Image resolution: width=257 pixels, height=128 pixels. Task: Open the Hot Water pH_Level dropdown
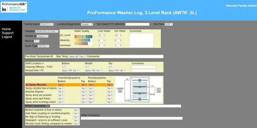[x=118, y=35]
